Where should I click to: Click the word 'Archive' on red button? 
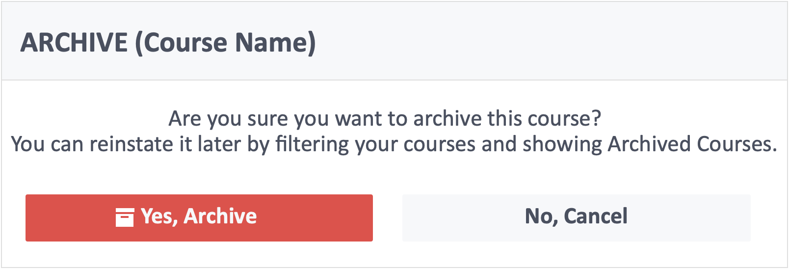[220, 216]
